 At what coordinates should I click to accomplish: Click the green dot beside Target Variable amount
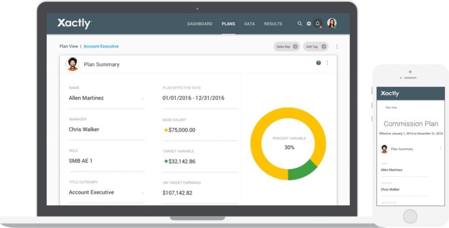(166, 161)
